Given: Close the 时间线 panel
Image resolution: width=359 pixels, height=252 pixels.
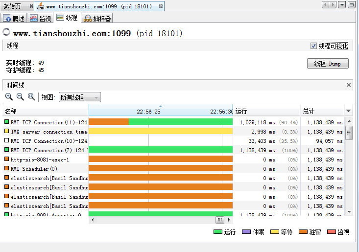Looking at the screenshot, I should (x=349, y=85).
